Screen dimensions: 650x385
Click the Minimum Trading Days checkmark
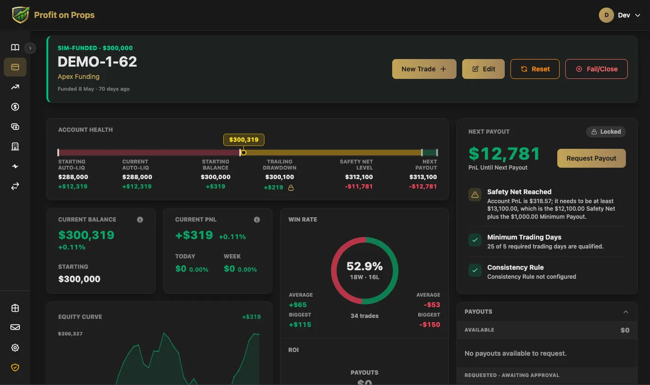tap(475, 240)
